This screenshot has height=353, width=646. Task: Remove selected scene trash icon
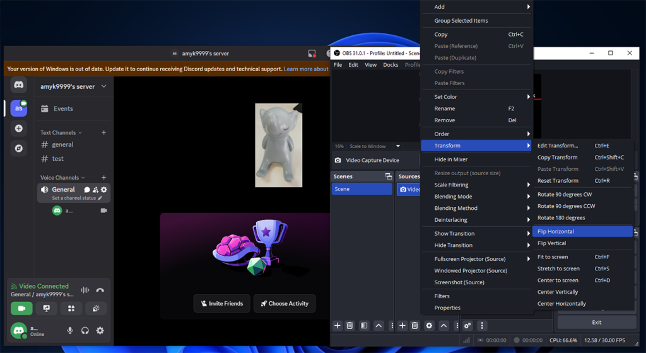click(x=349, y=325)
